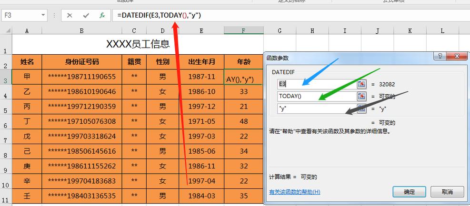470x206 pixels.
Task: Click age cell showing 33
Action: (244, 92)
